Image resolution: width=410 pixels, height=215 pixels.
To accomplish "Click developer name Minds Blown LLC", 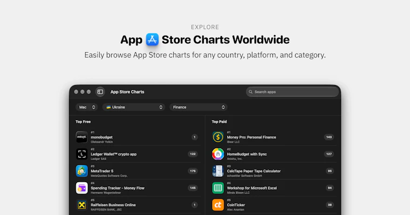I will pyautogui.click(x=238, y=193).
